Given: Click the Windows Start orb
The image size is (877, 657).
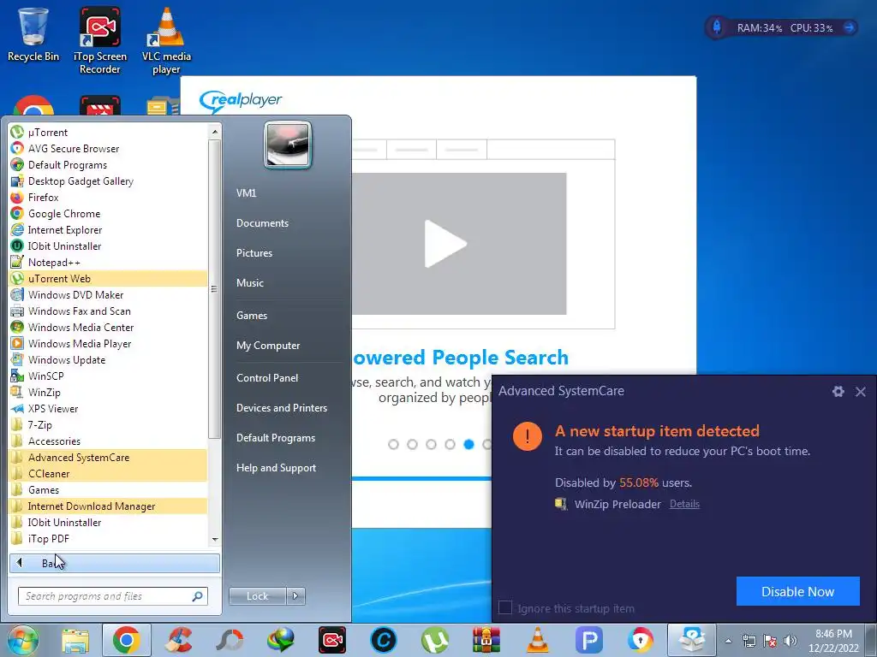Looking at the screenshot, I should [22, 640].
